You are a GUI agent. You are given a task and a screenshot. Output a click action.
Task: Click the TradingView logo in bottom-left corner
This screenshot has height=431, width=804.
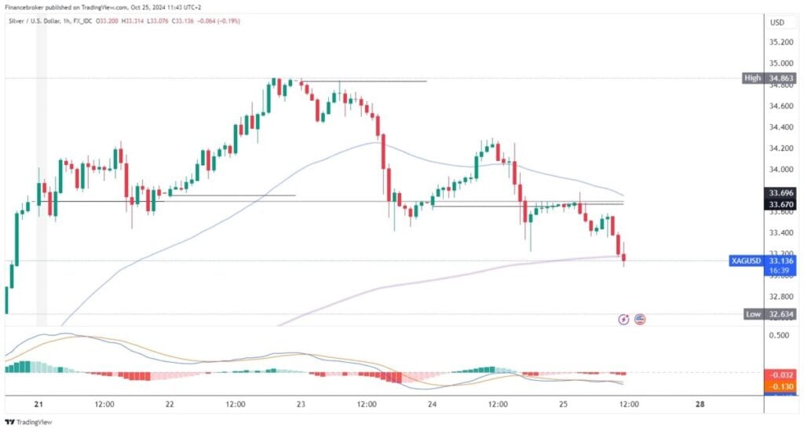29,422
